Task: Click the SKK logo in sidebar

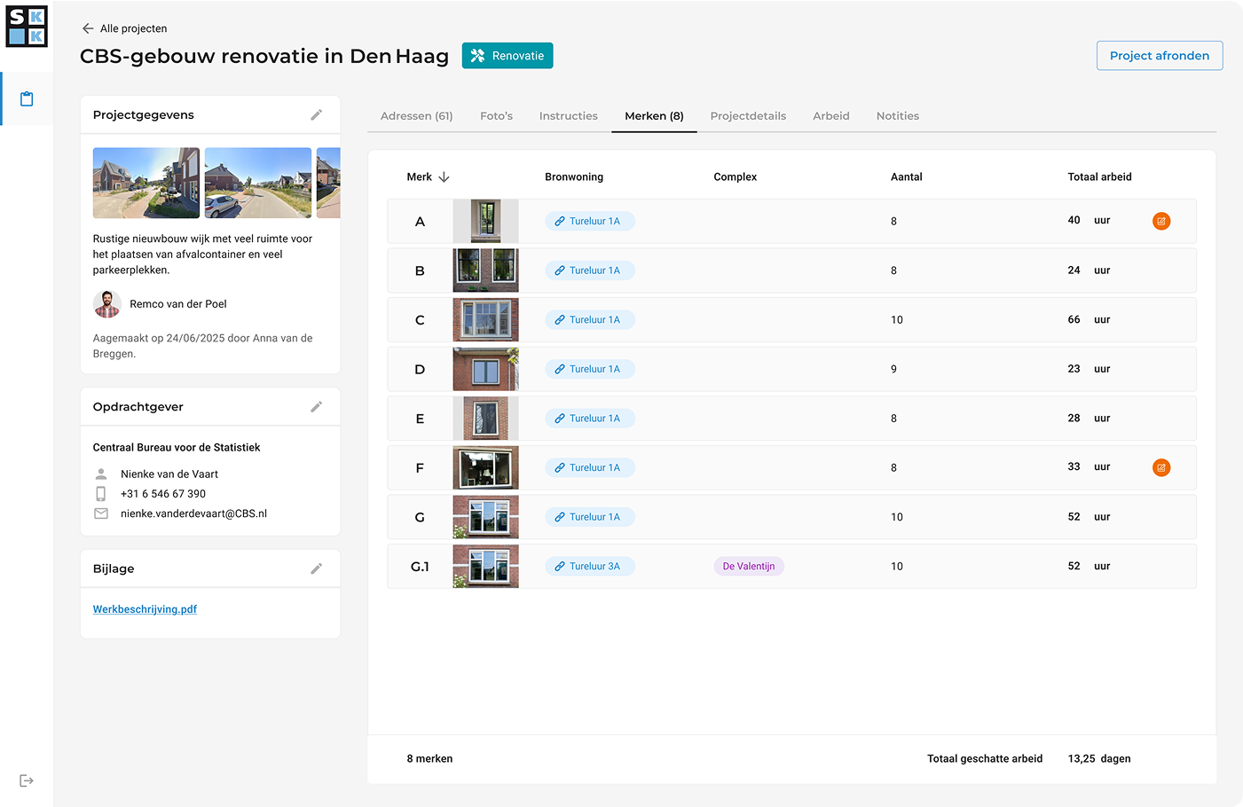Action: coord(27,27)
